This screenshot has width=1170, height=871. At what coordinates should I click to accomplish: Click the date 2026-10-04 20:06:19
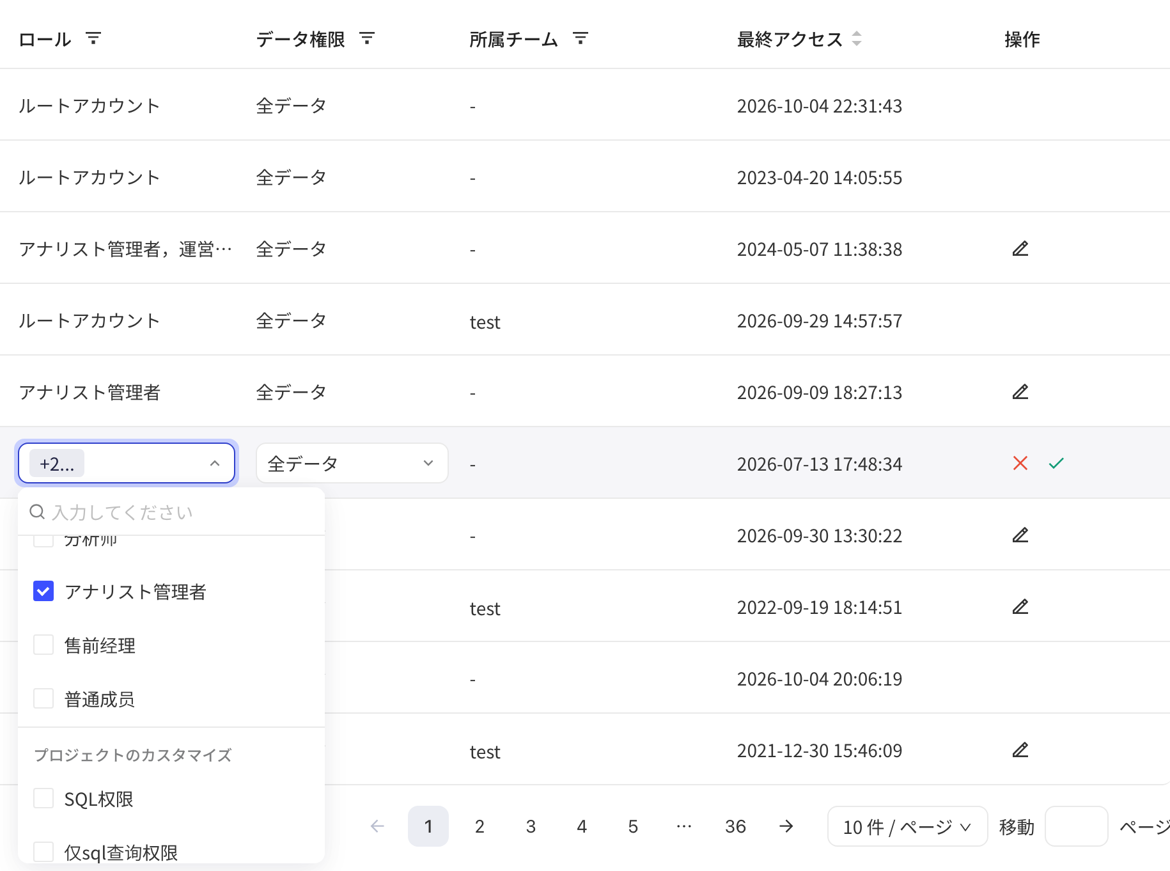click(x=820, y=679)
